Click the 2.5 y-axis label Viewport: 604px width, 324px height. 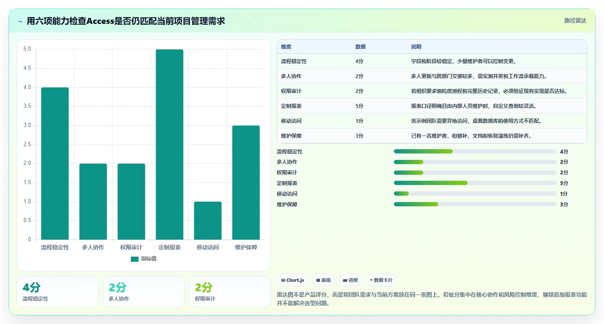(27, 145)
